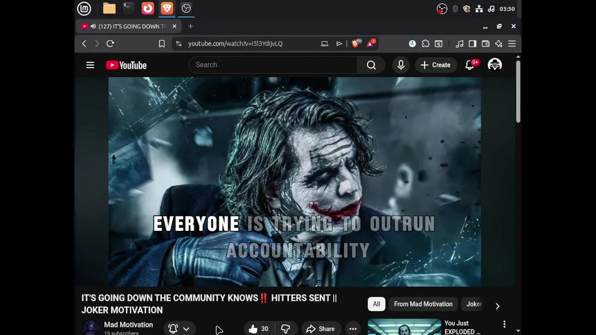The image size is (596, 335).
Task: Open the security shield tray icon
Action: click(x=467, y=9)
